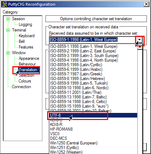Click the PuttyCYG title bar icon
Viewport: 151px width, 154px height.
pyautogui.click(x=5, y=4)
